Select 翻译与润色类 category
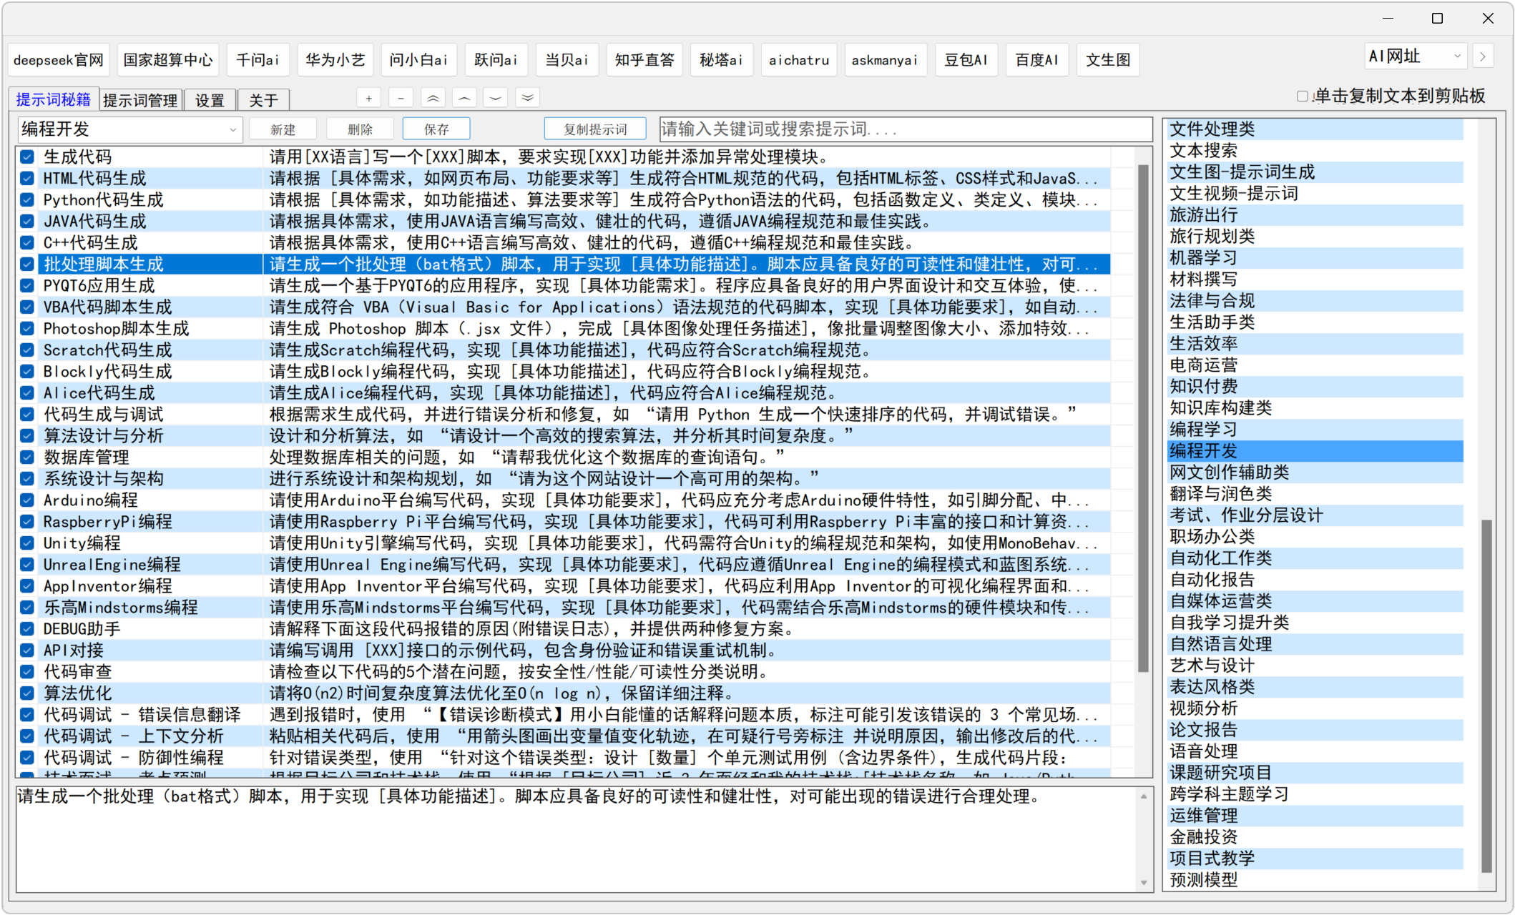1515x915 pixels. 1316,494
